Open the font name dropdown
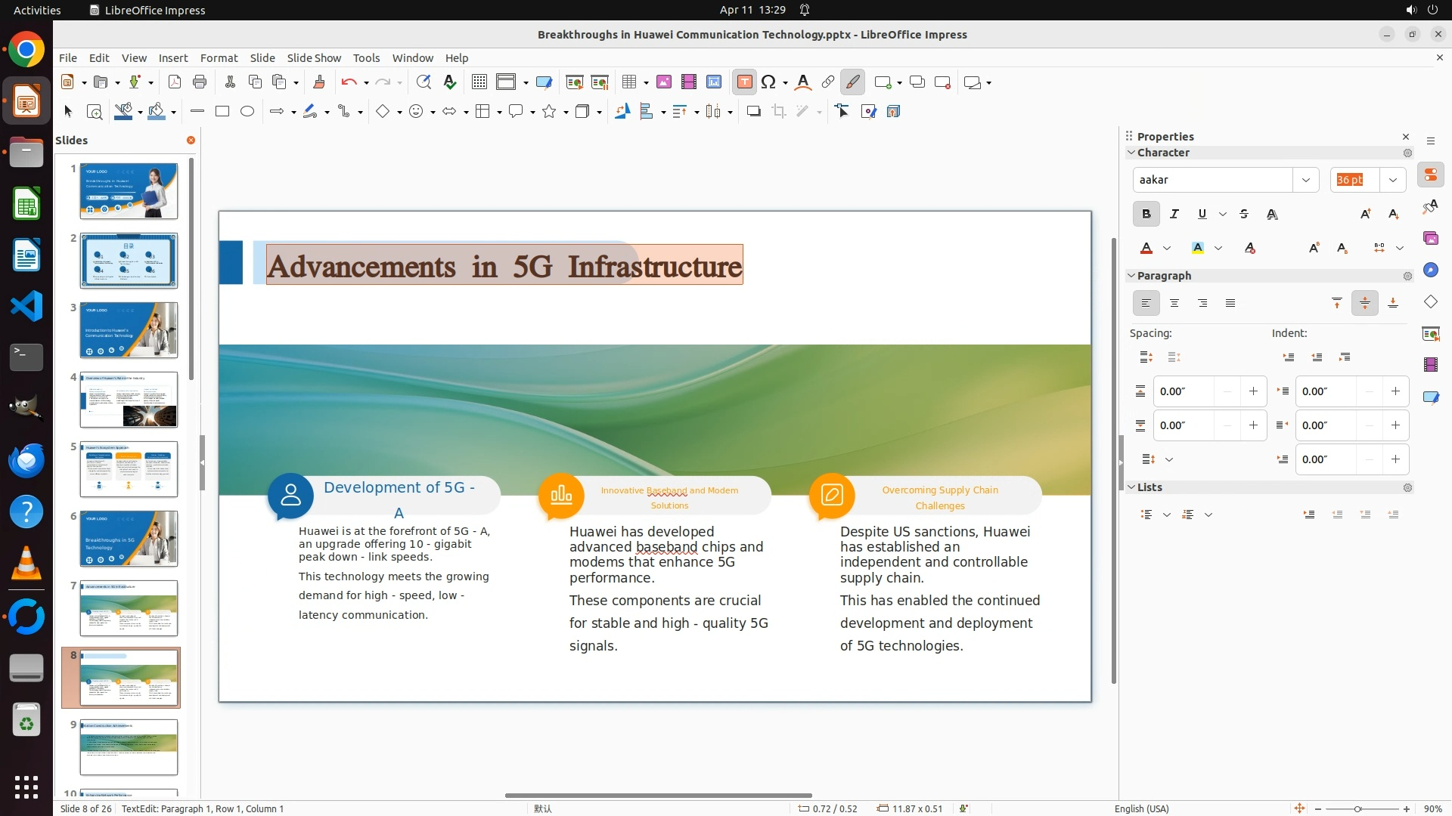1452x816 pixels. pyautogui.click(x=1305, y=180)
